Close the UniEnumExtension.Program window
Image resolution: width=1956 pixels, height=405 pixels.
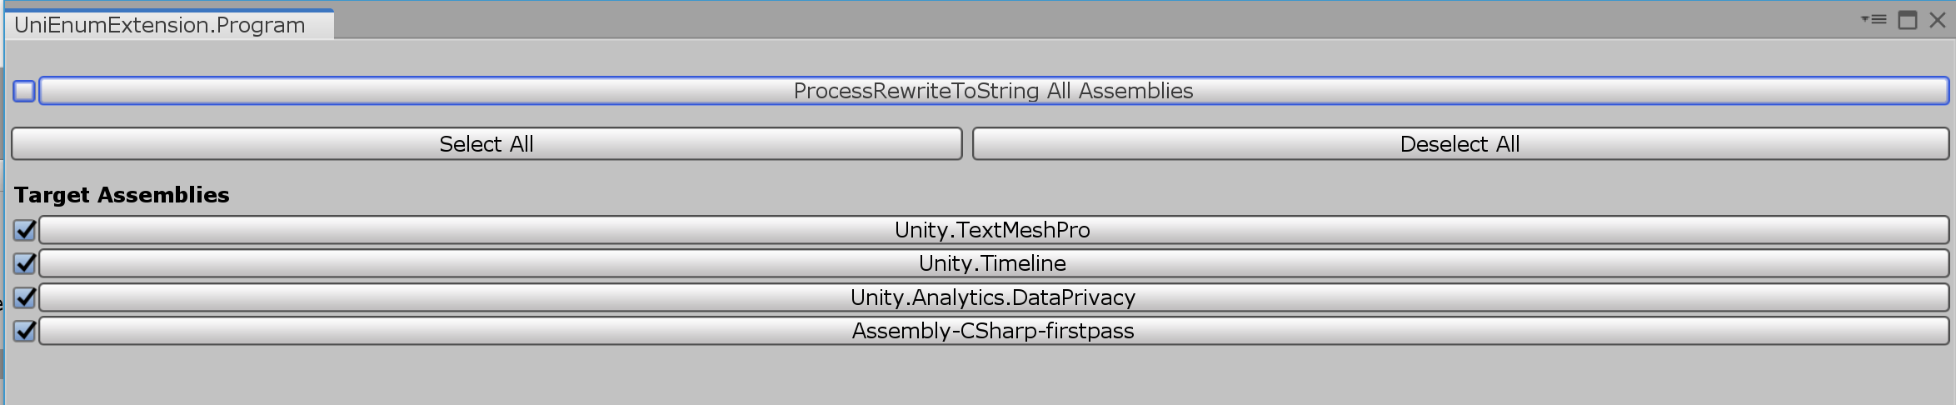coord(1938,20)
